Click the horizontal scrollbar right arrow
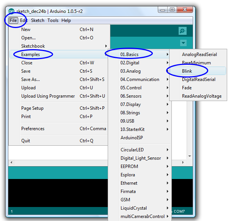The image size is (234, 221). 183,162
